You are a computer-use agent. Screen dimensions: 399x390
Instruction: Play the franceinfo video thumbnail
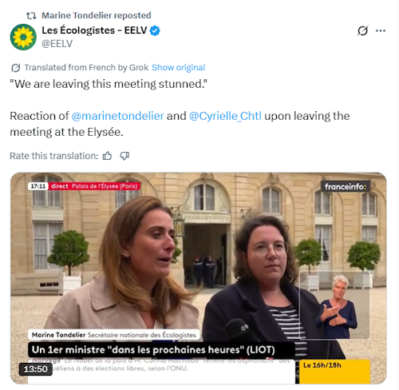199,278
